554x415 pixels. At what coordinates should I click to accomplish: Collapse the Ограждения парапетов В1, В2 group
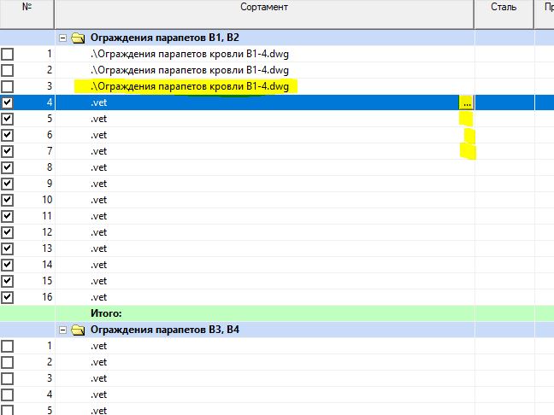[62, 38]
